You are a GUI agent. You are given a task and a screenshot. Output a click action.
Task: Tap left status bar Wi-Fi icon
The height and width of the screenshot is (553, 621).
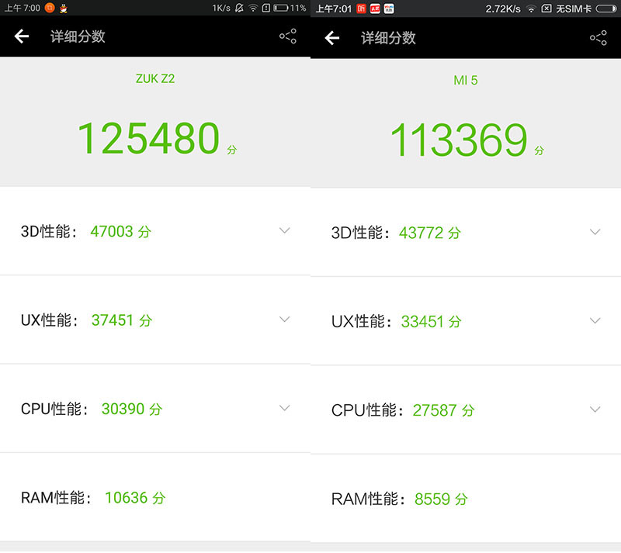click(253, 8)
